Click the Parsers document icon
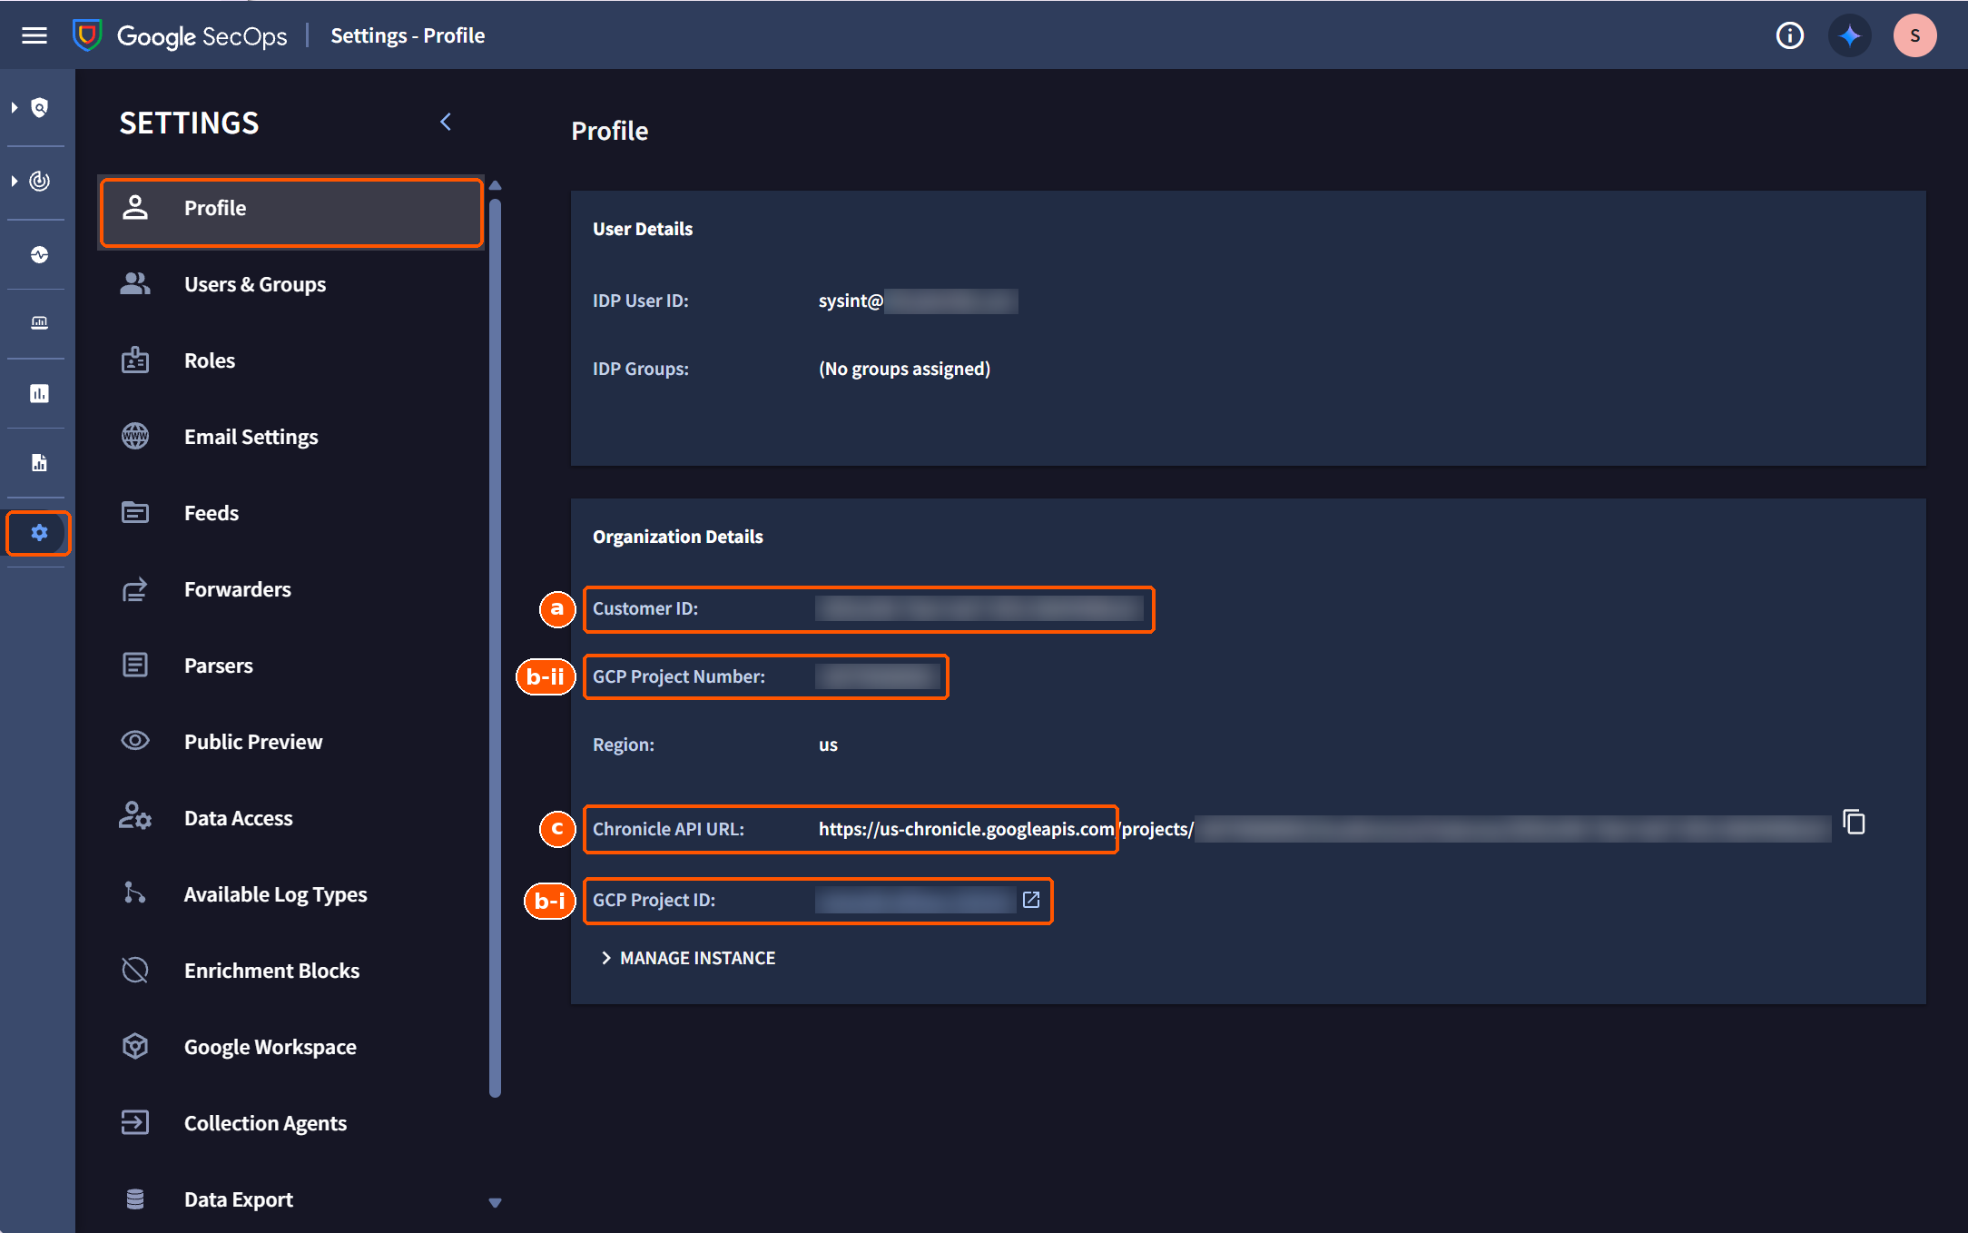 [x=135, y=666]
